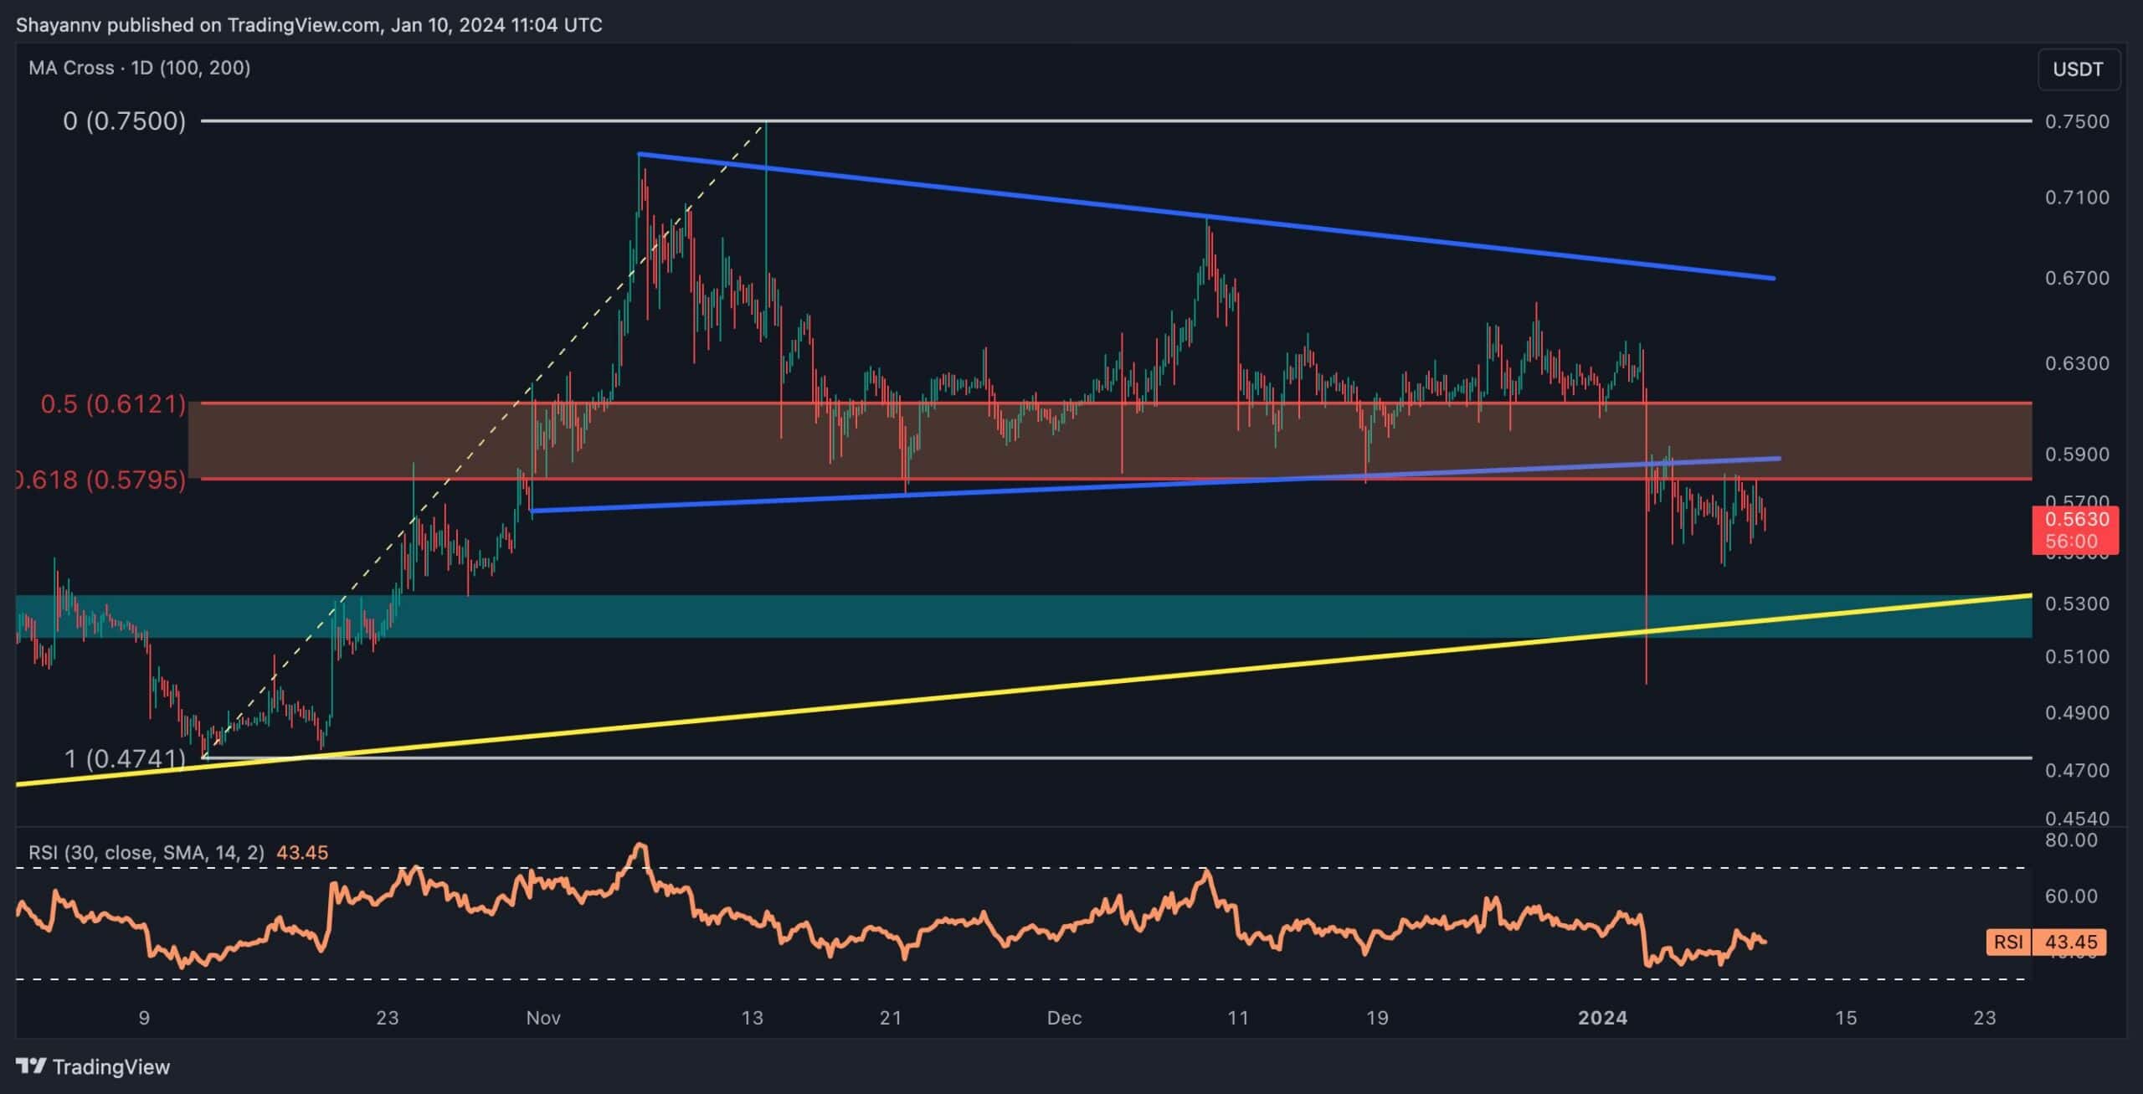This screenshot has width=2143, height=1094.
Task: Click the yellow ascending trendline
Action: 1005,691
